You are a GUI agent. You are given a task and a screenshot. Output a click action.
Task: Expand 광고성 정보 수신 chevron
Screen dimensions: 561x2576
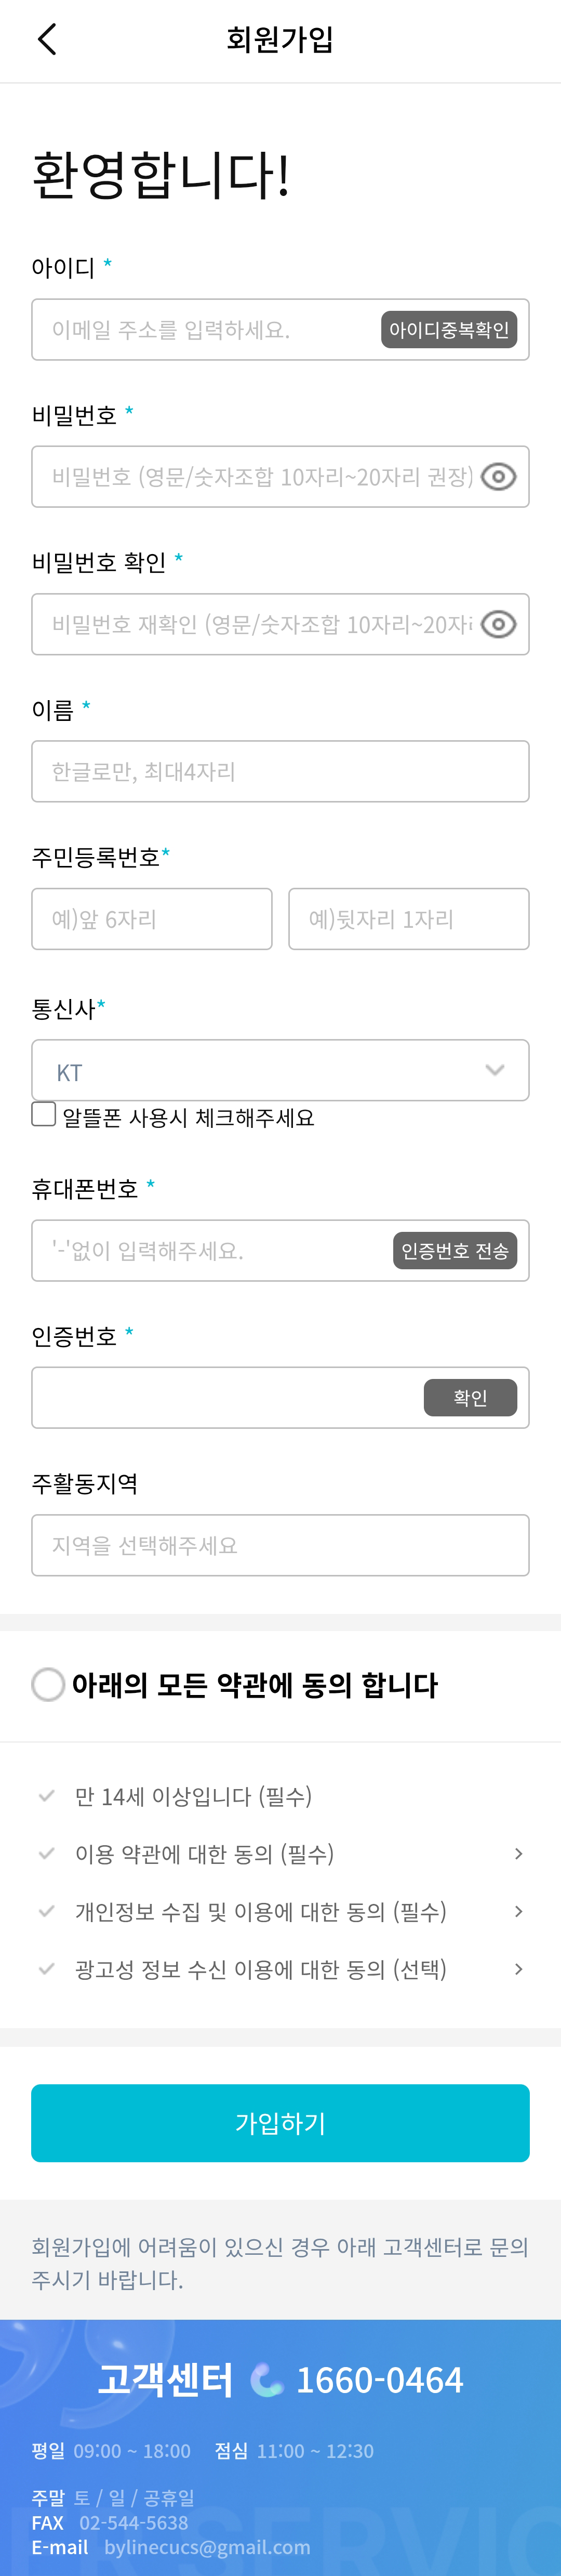coord(518,1969)
